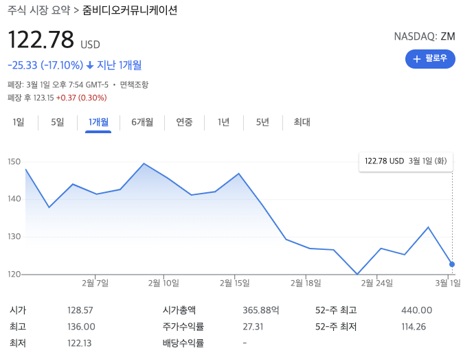Click the 52-주 최고 value 440.00
Viewport: 474px width, 357px height.
pyautogui.click(x=416, y=310)
